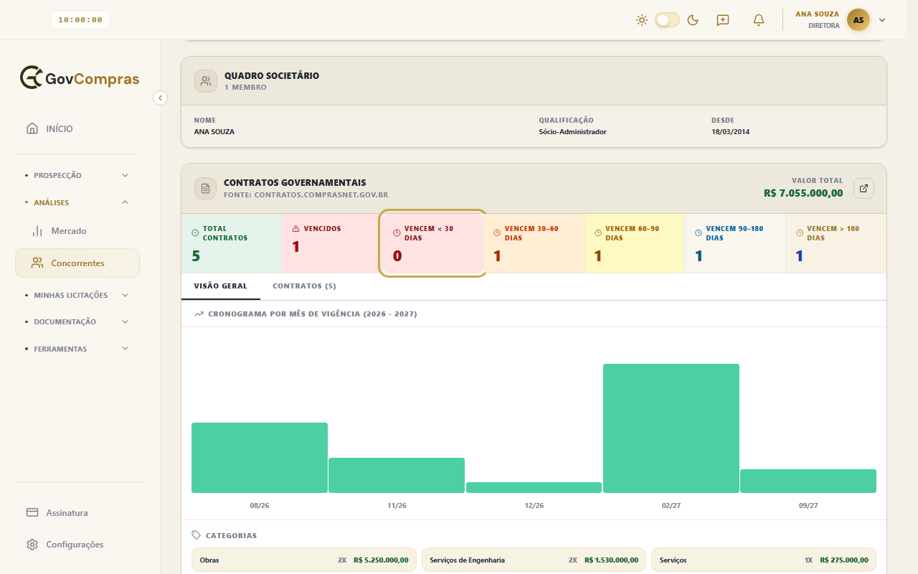Click the Contratos Governamentais document icon
Screen dimensions: 918x574
(x=206, y=189)
